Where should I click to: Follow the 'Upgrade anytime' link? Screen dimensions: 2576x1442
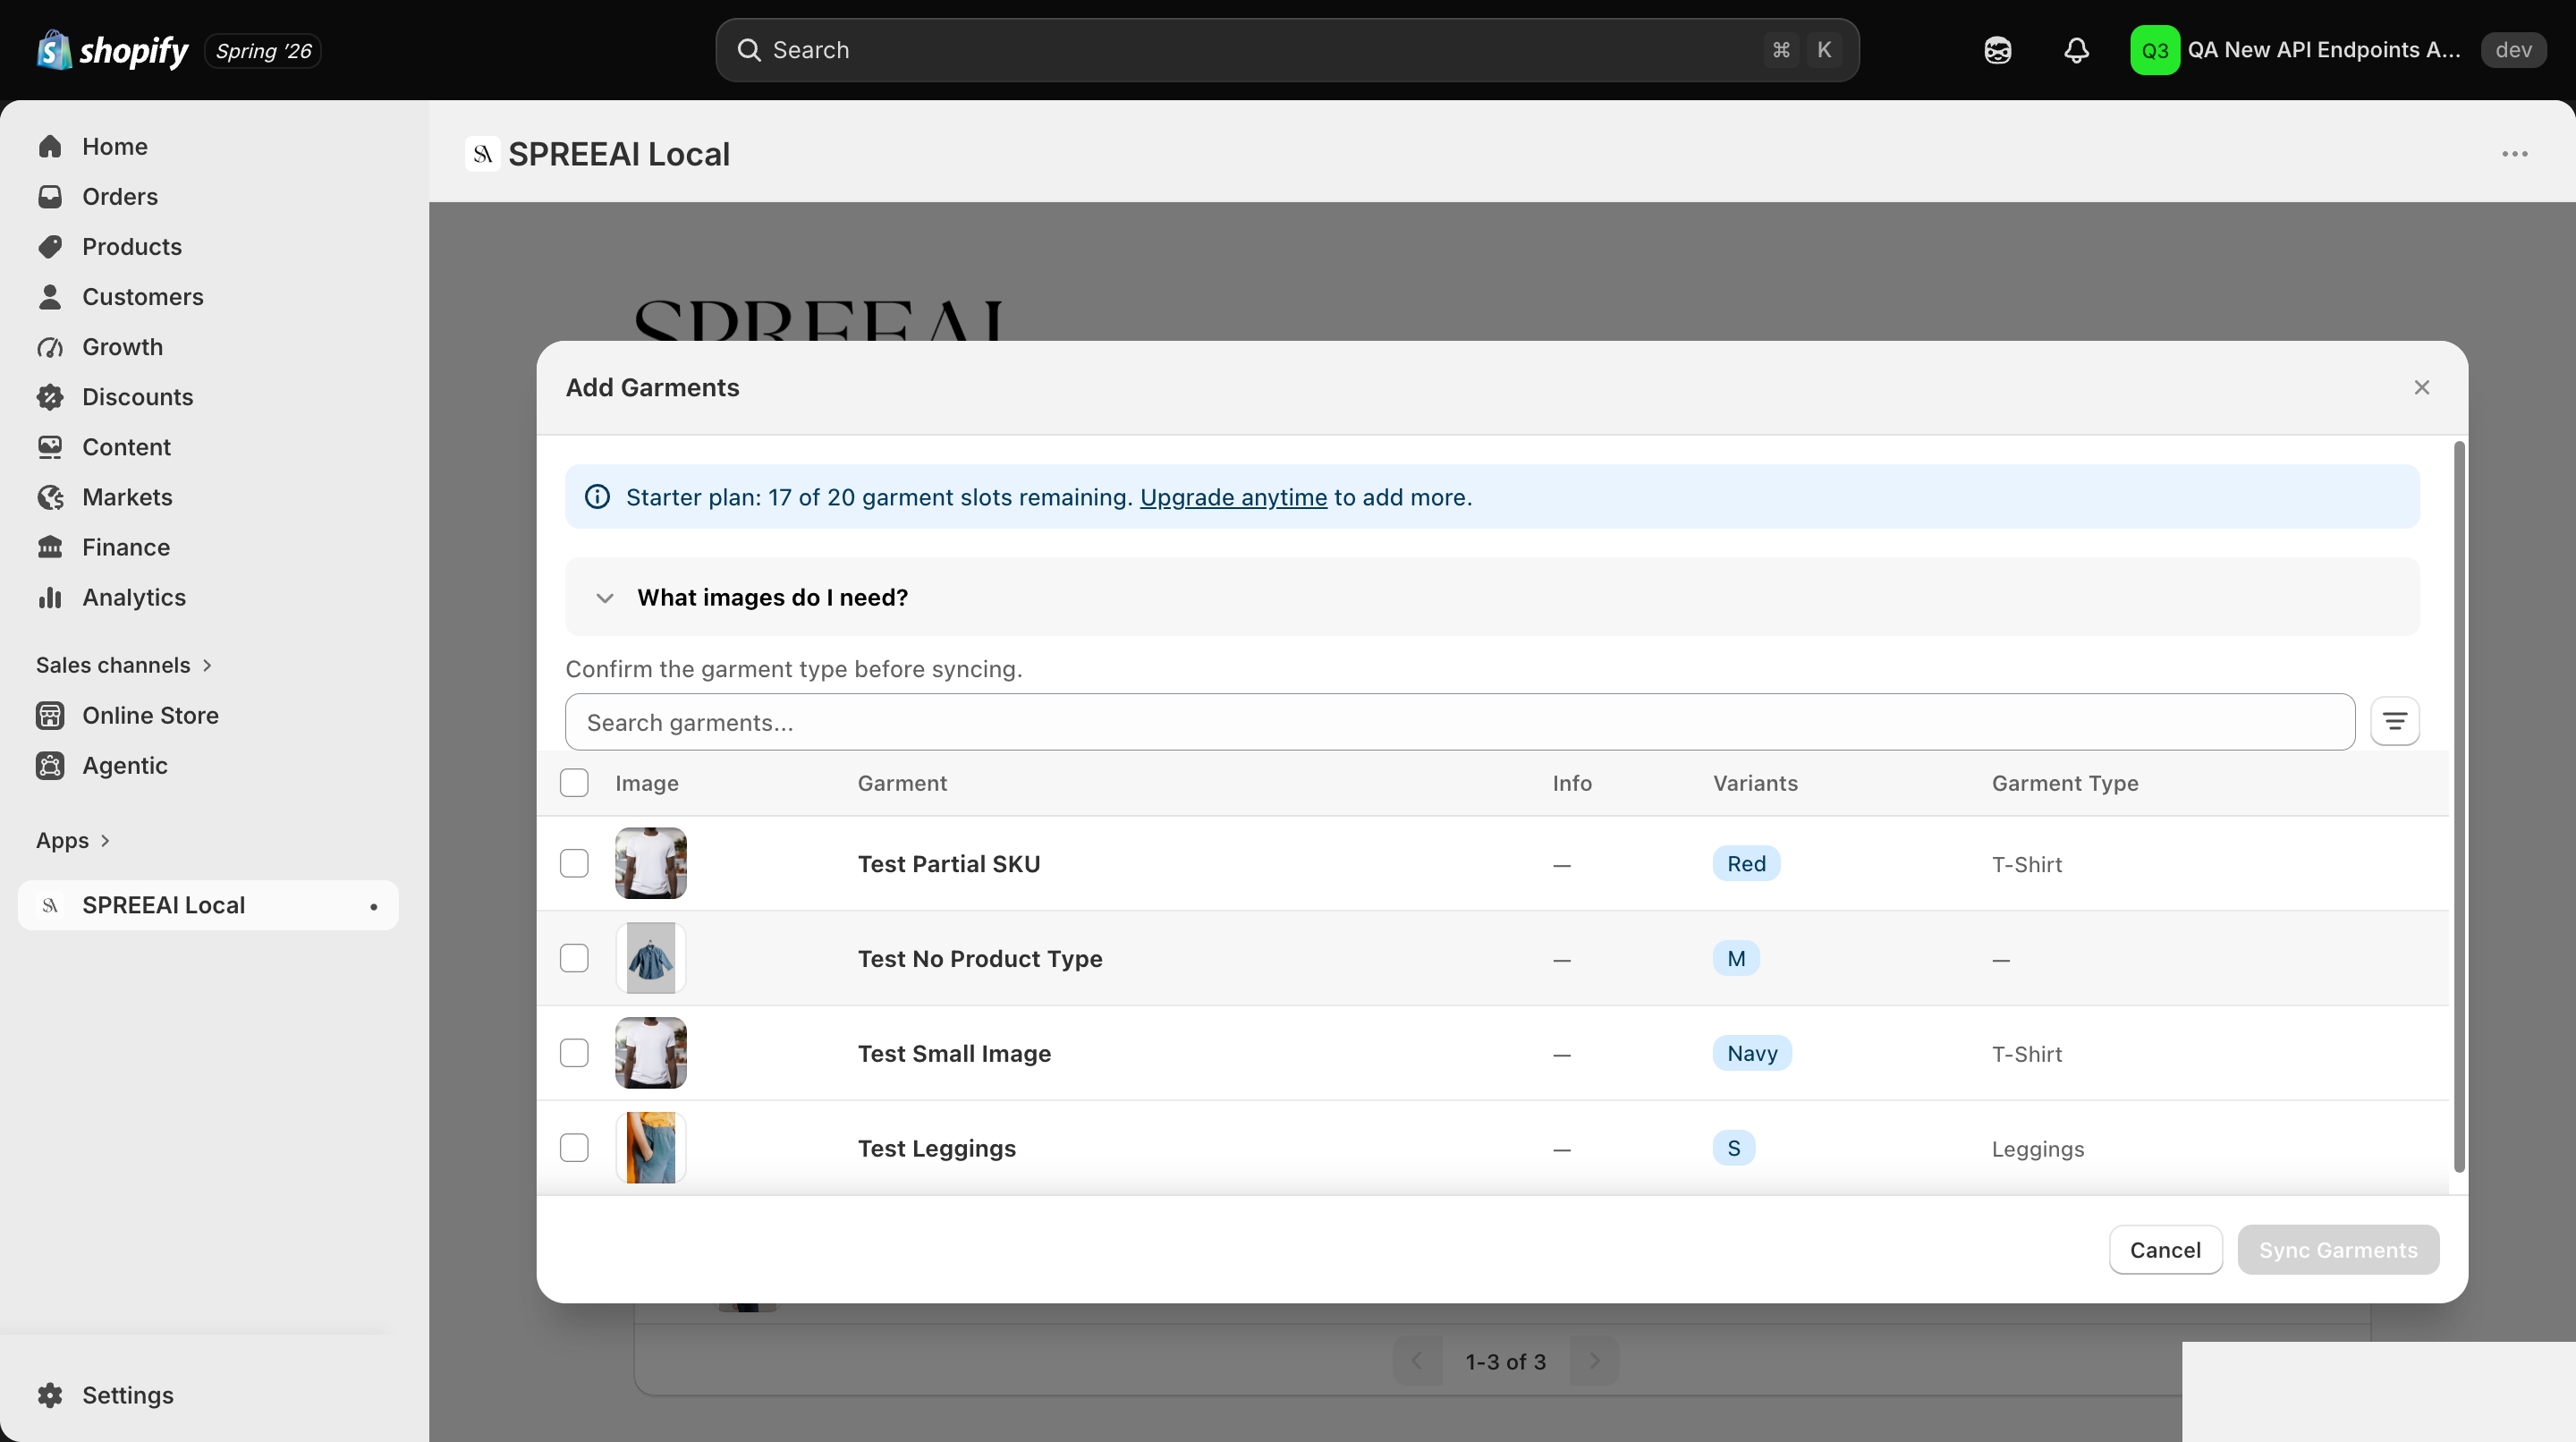pyautogui.click(x=1233, y=497)
